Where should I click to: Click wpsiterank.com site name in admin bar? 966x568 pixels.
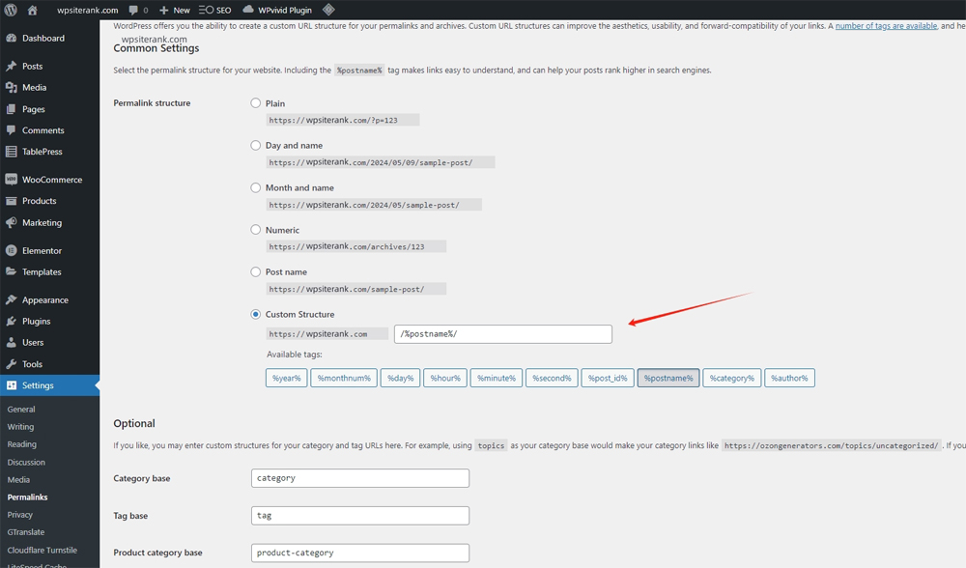(88, 10)
